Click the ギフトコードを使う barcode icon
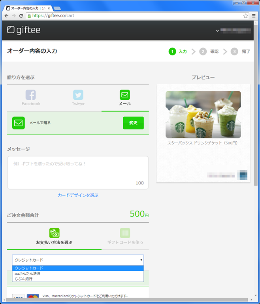The width and height of the screenshot is (260, 304). point(125,233)
